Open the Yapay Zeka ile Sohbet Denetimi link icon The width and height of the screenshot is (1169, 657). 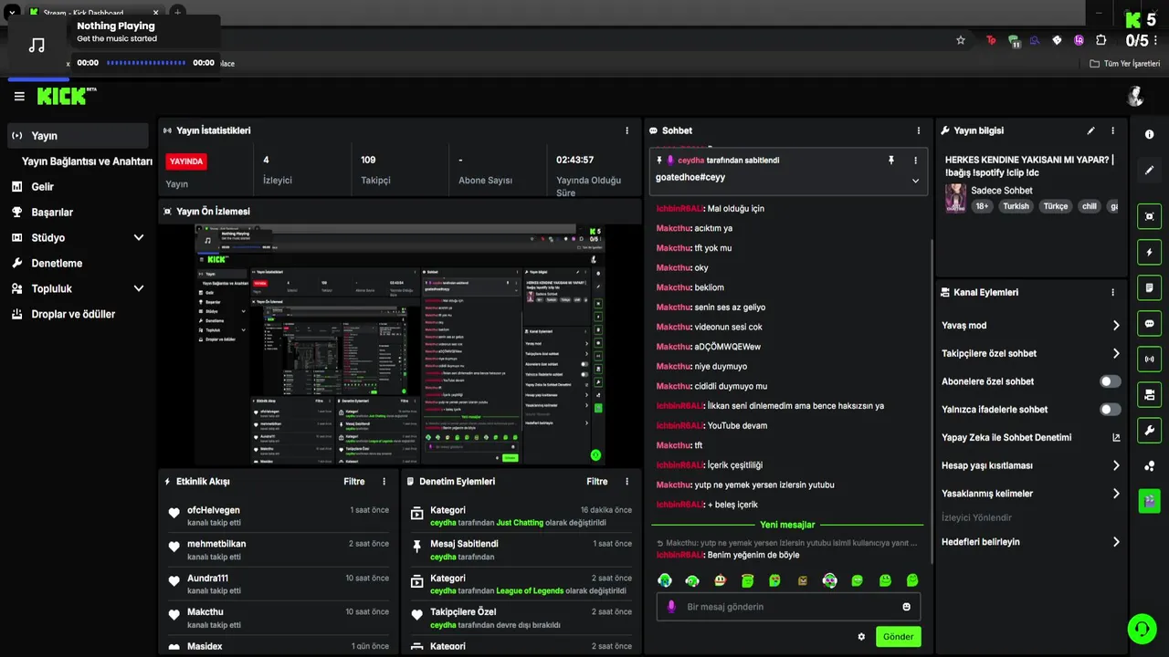click(1116, 438)
